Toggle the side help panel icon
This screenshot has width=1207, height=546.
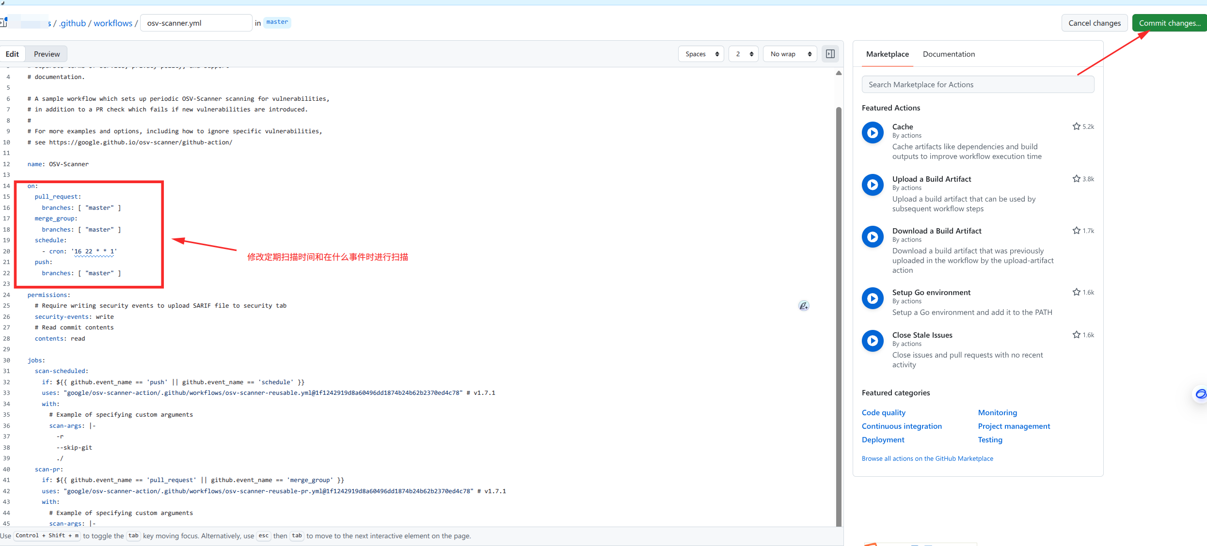pos(830,54)
